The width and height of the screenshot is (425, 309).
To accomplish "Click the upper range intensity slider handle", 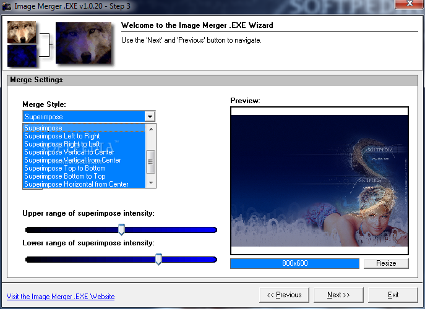I will pos(121,229).
